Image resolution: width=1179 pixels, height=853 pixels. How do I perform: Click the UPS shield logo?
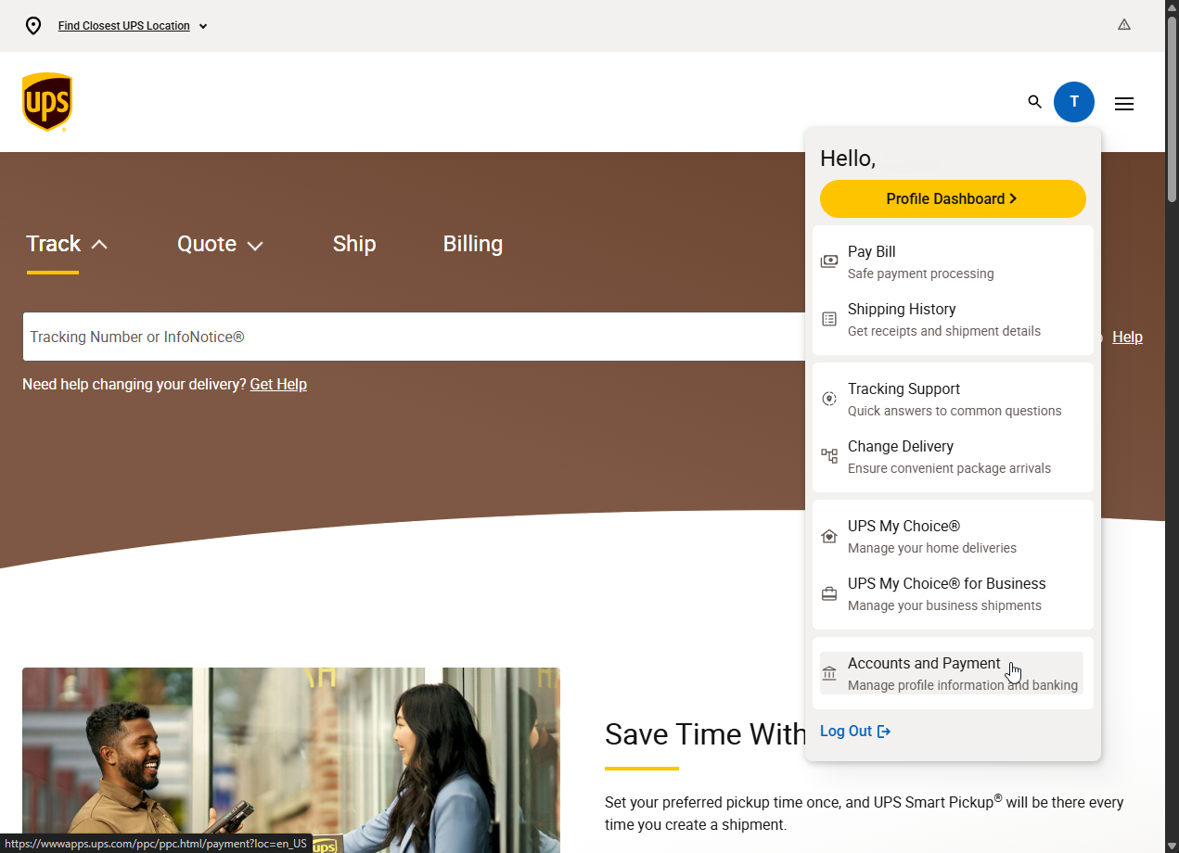pos(46,101)
